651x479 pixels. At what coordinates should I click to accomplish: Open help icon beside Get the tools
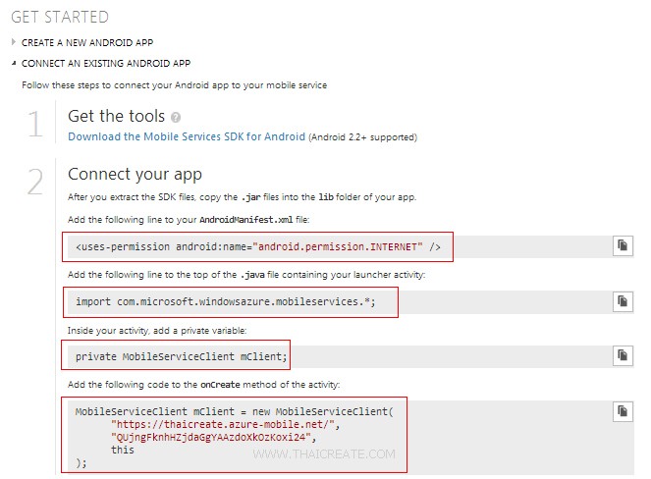175,117
